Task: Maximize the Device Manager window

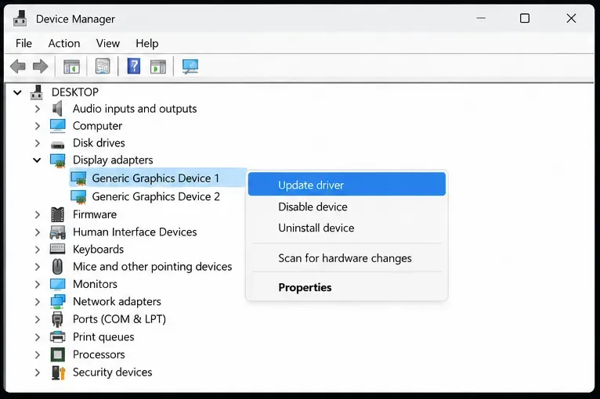Action: (x=525, y=18)
